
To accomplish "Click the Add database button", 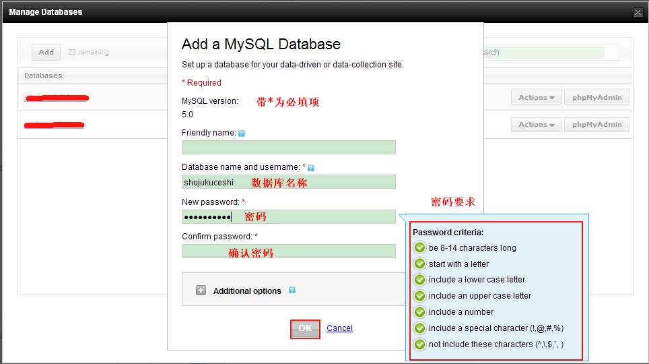I will pos(46,52).
